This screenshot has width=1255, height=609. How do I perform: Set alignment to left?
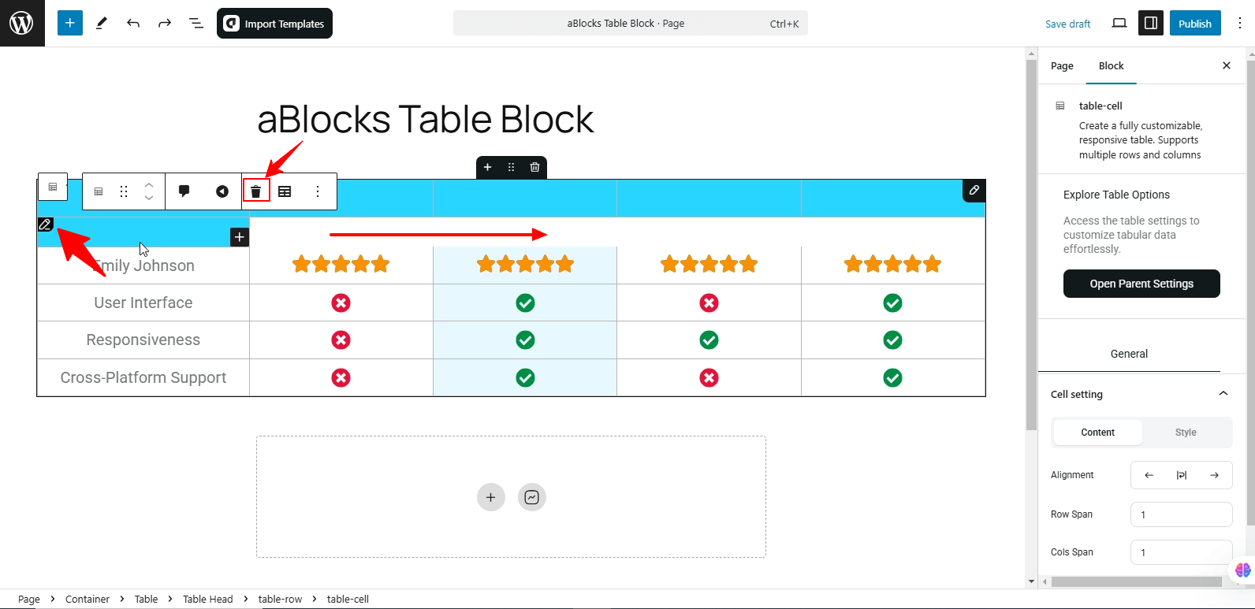point(1149,475)
